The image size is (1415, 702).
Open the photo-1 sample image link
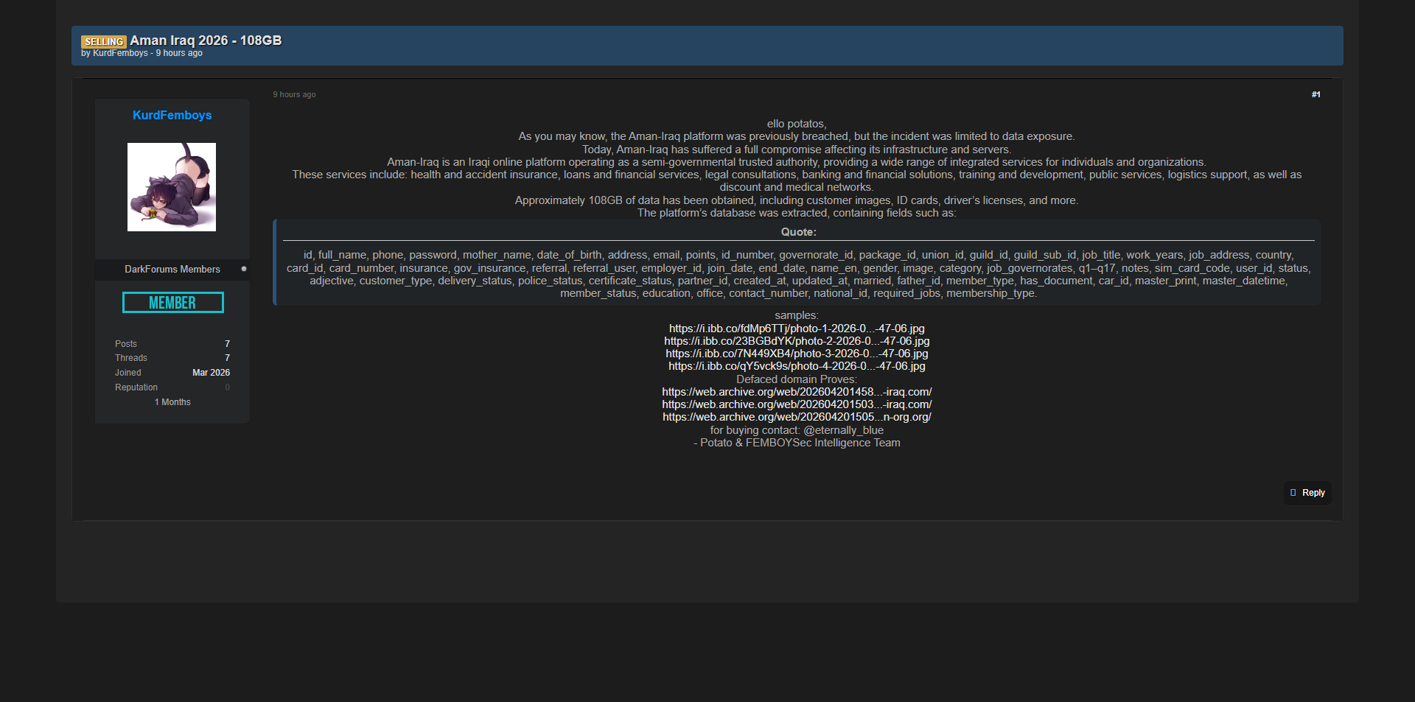[796, 329]
